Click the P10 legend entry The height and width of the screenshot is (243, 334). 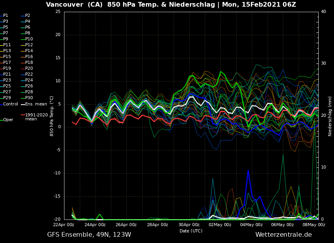point(29,39)
